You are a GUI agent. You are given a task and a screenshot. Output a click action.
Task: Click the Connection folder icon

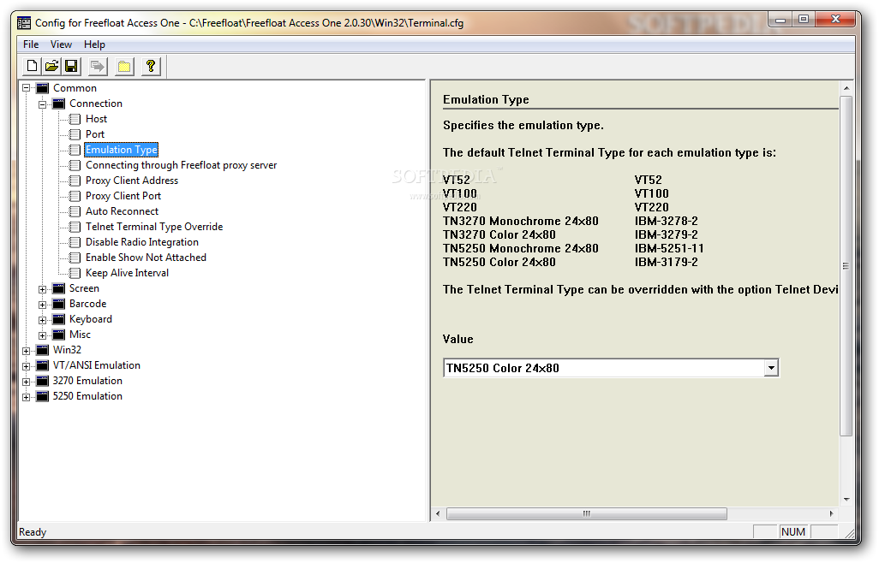(x=59, y=104)
